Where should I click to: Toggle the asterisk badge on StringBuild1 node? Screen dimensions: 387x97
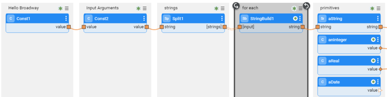tap(295, 18)
